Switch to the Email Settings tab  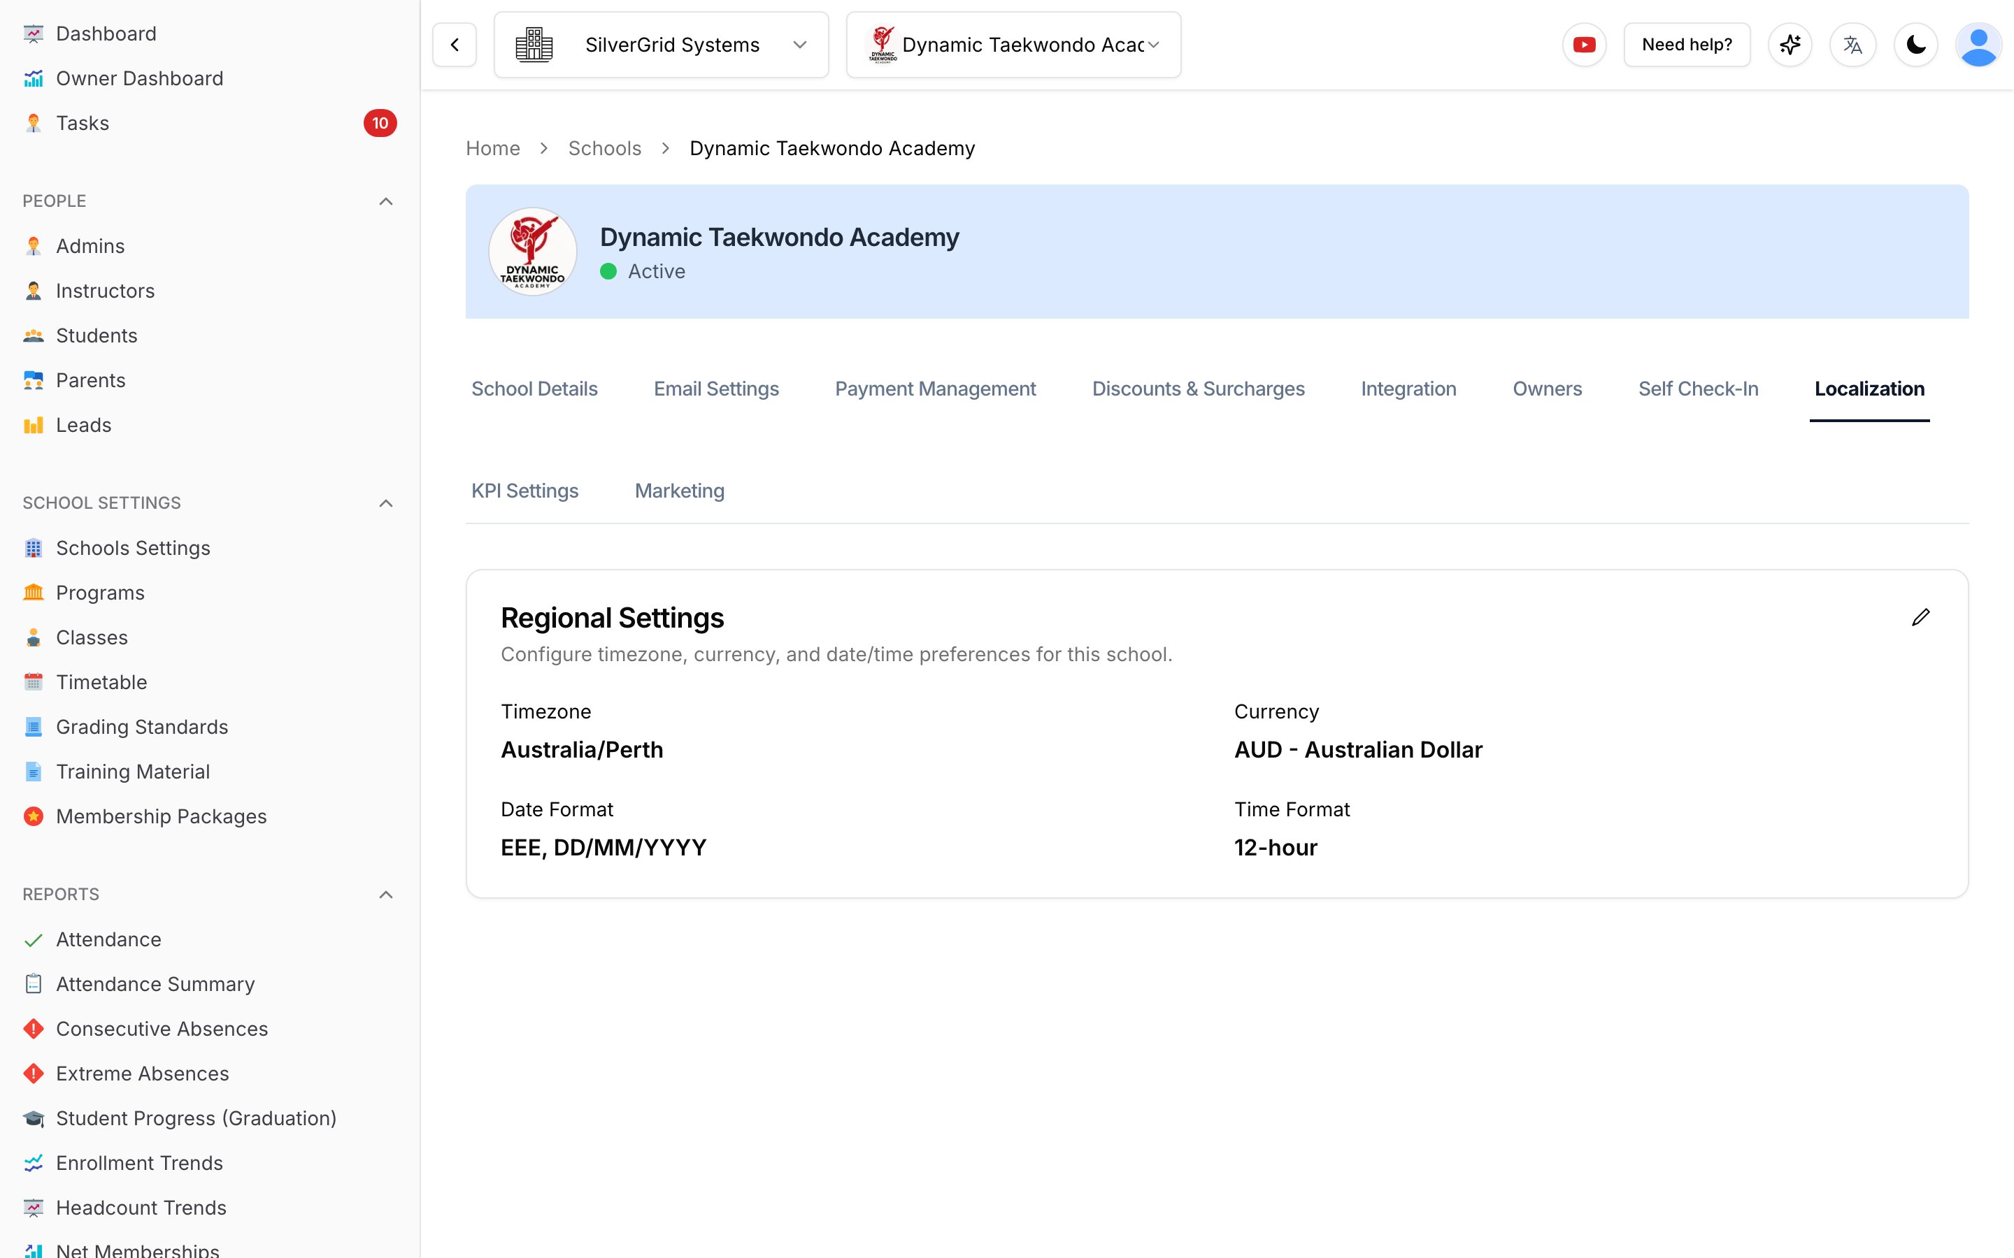[x=717, y=389]
